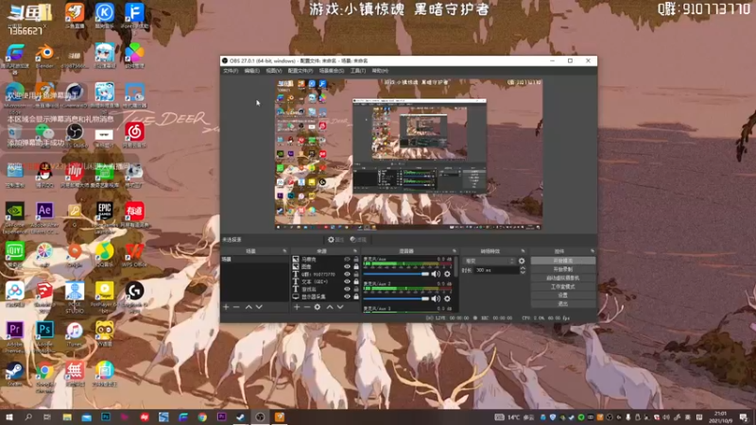Mute the Mic/Aux 2 speaker icon
Viewport: 756px width, 425px height.
click(x=436, y=298)
